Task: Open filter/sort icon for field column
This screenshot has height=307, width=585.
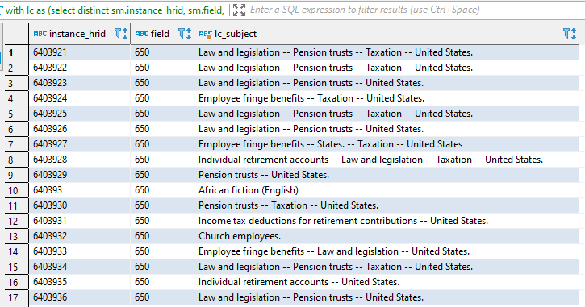Action: click(185, 34)
